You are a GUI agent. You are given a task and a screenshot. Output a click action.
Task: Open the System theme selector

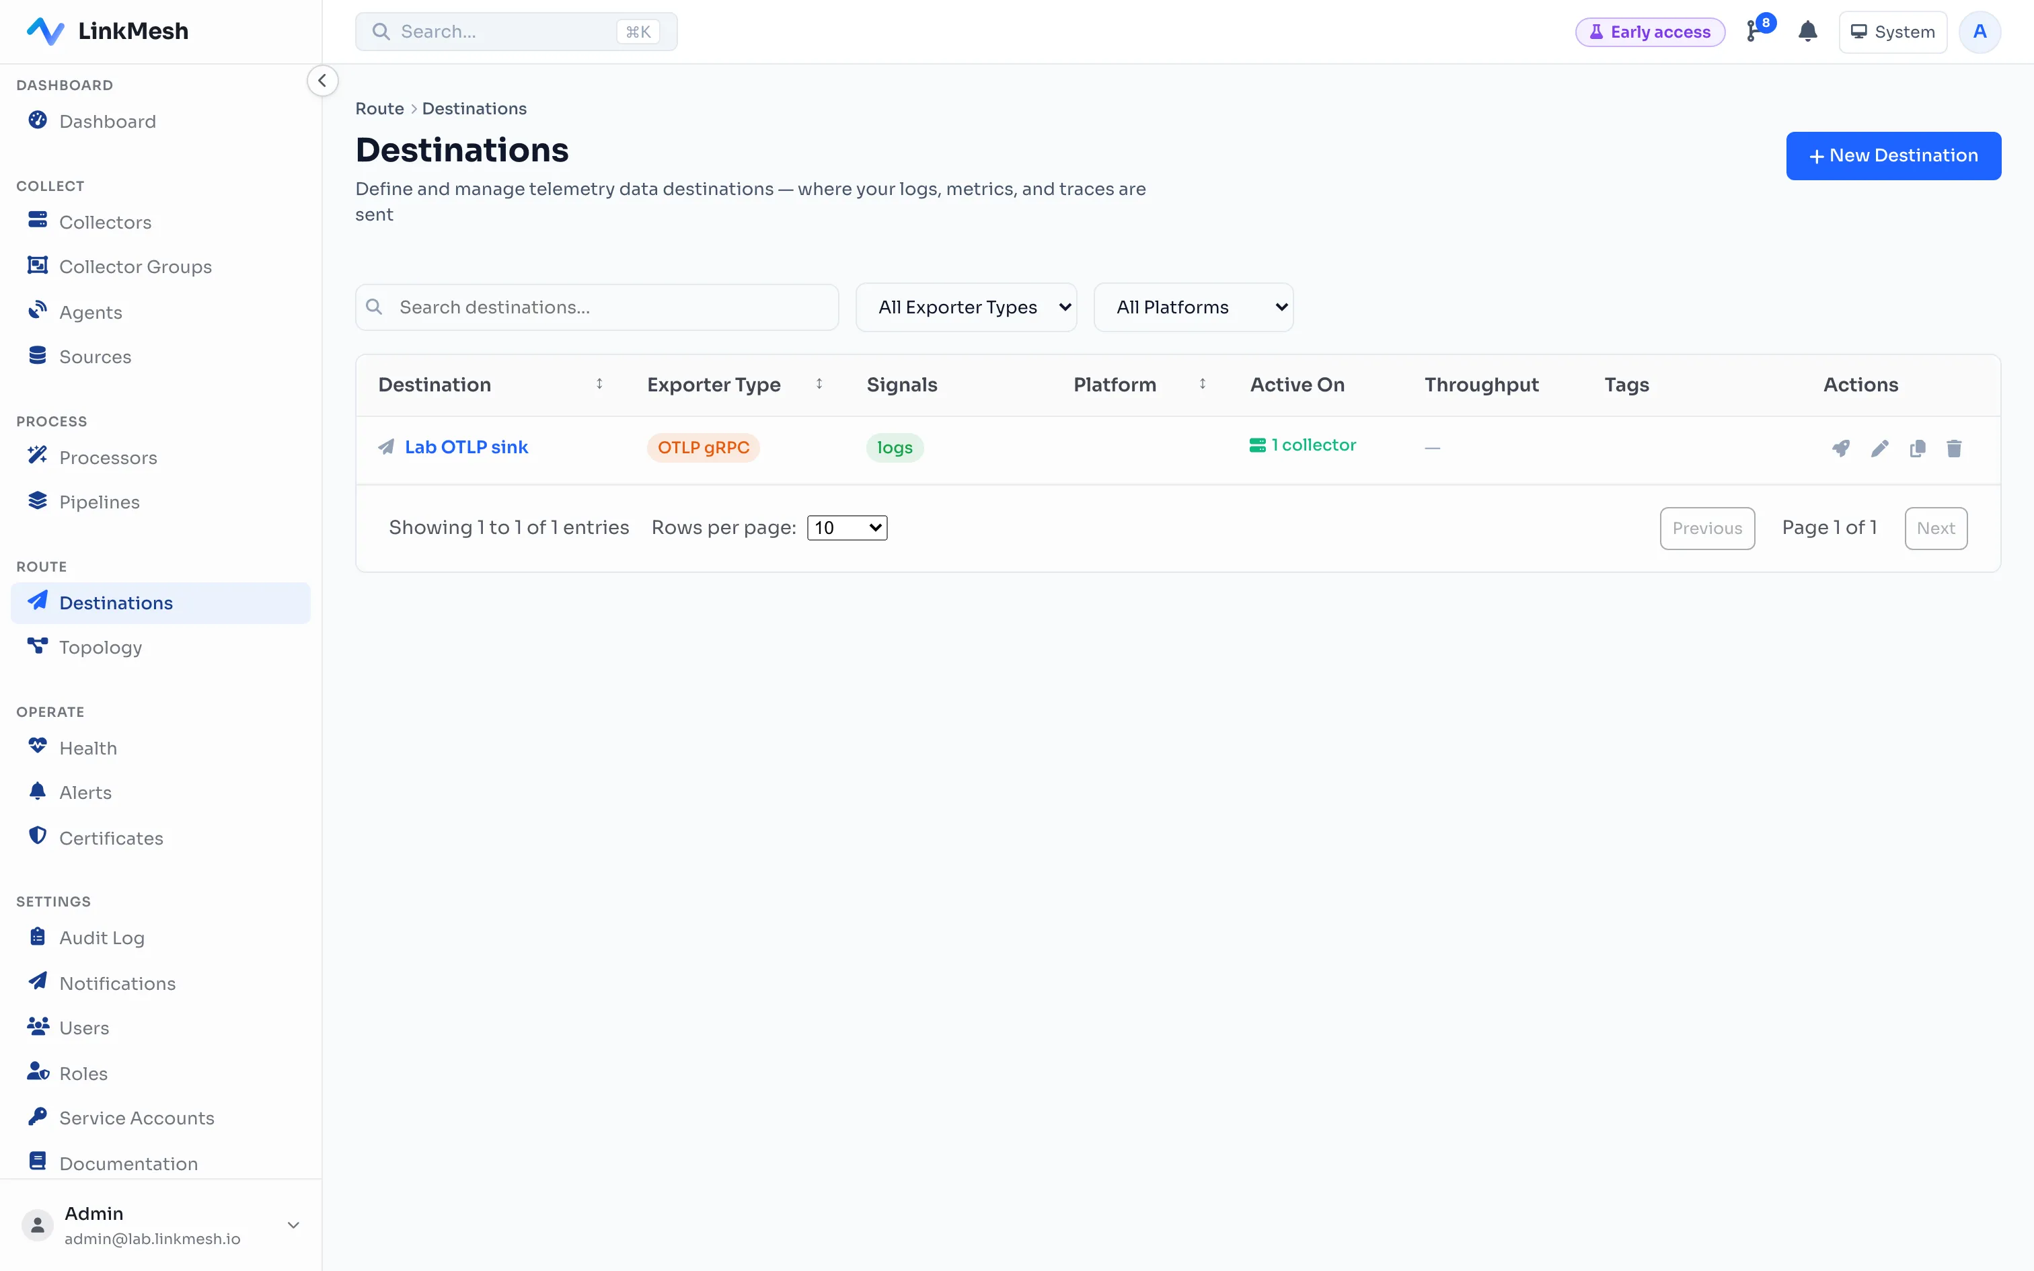tap(1893, 32)
